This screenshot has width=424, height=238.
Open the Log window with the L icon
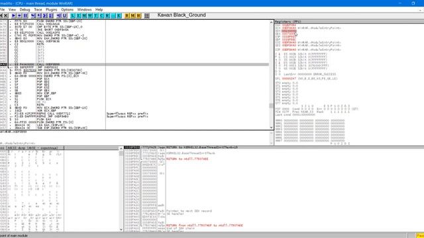click(x=73, y=16)
